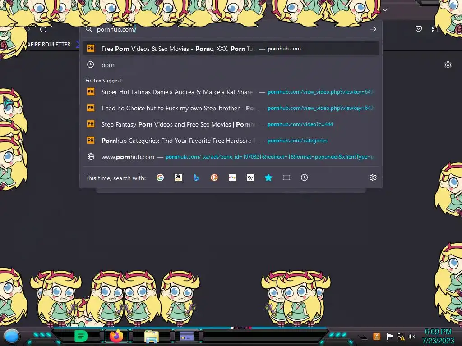Select the www suggestion with the globe icon

[231, 157]
